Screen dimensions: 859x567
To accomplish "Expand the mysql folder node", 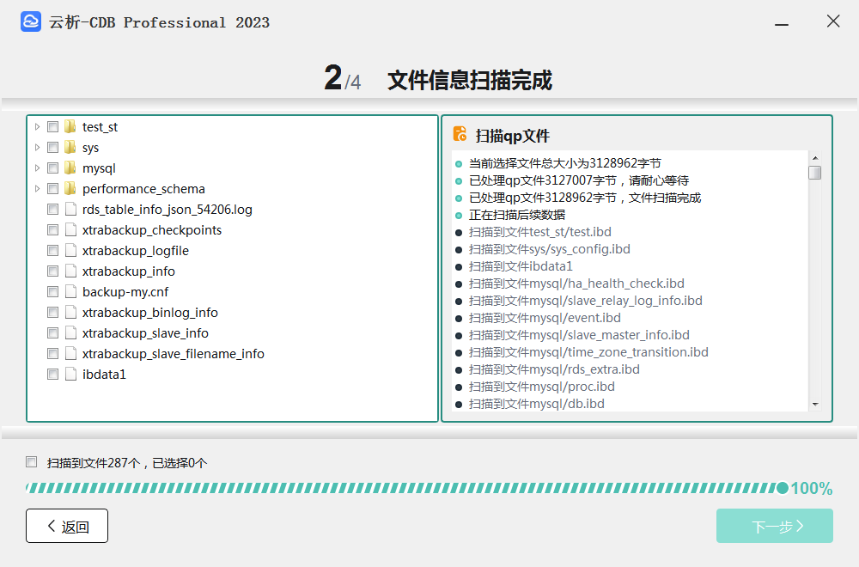I will tap(37, 168).
